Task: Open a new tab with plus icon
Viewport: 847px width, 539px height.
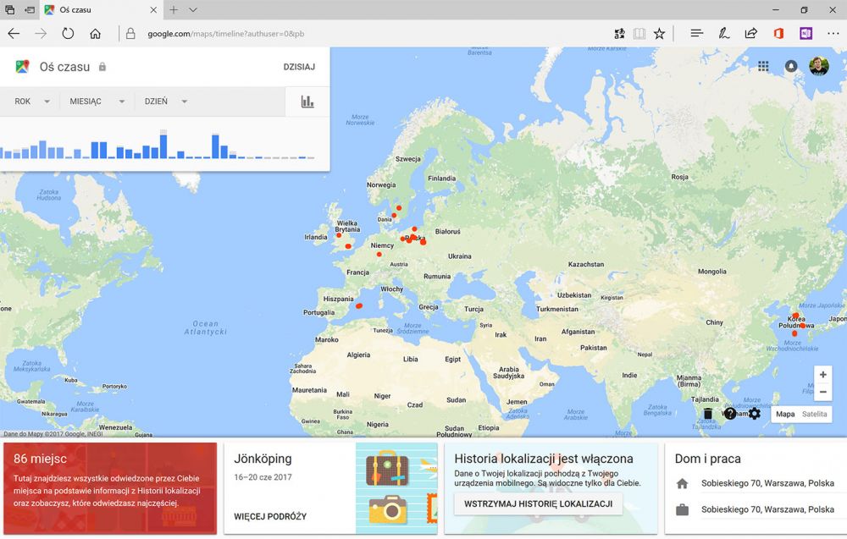Action: click(x=174, y=9)
